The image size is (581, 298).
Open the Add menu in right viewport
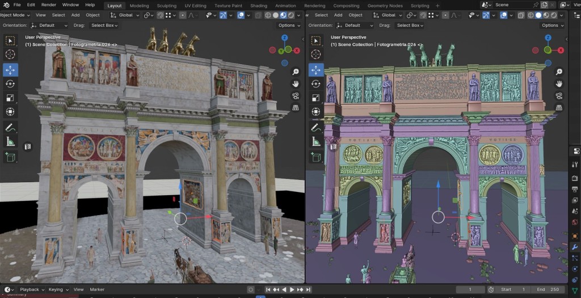[338, 15]
